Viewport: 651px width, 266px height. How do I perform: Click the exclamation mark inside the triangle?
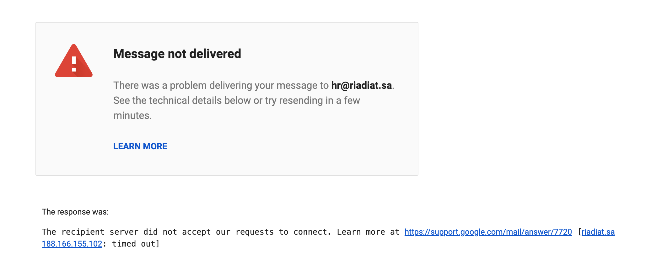coord(74,64)
